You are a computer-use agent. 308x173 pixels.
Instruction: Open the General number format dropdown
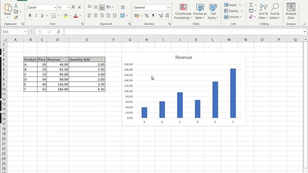pyautogui.click(x=168, y=8)
